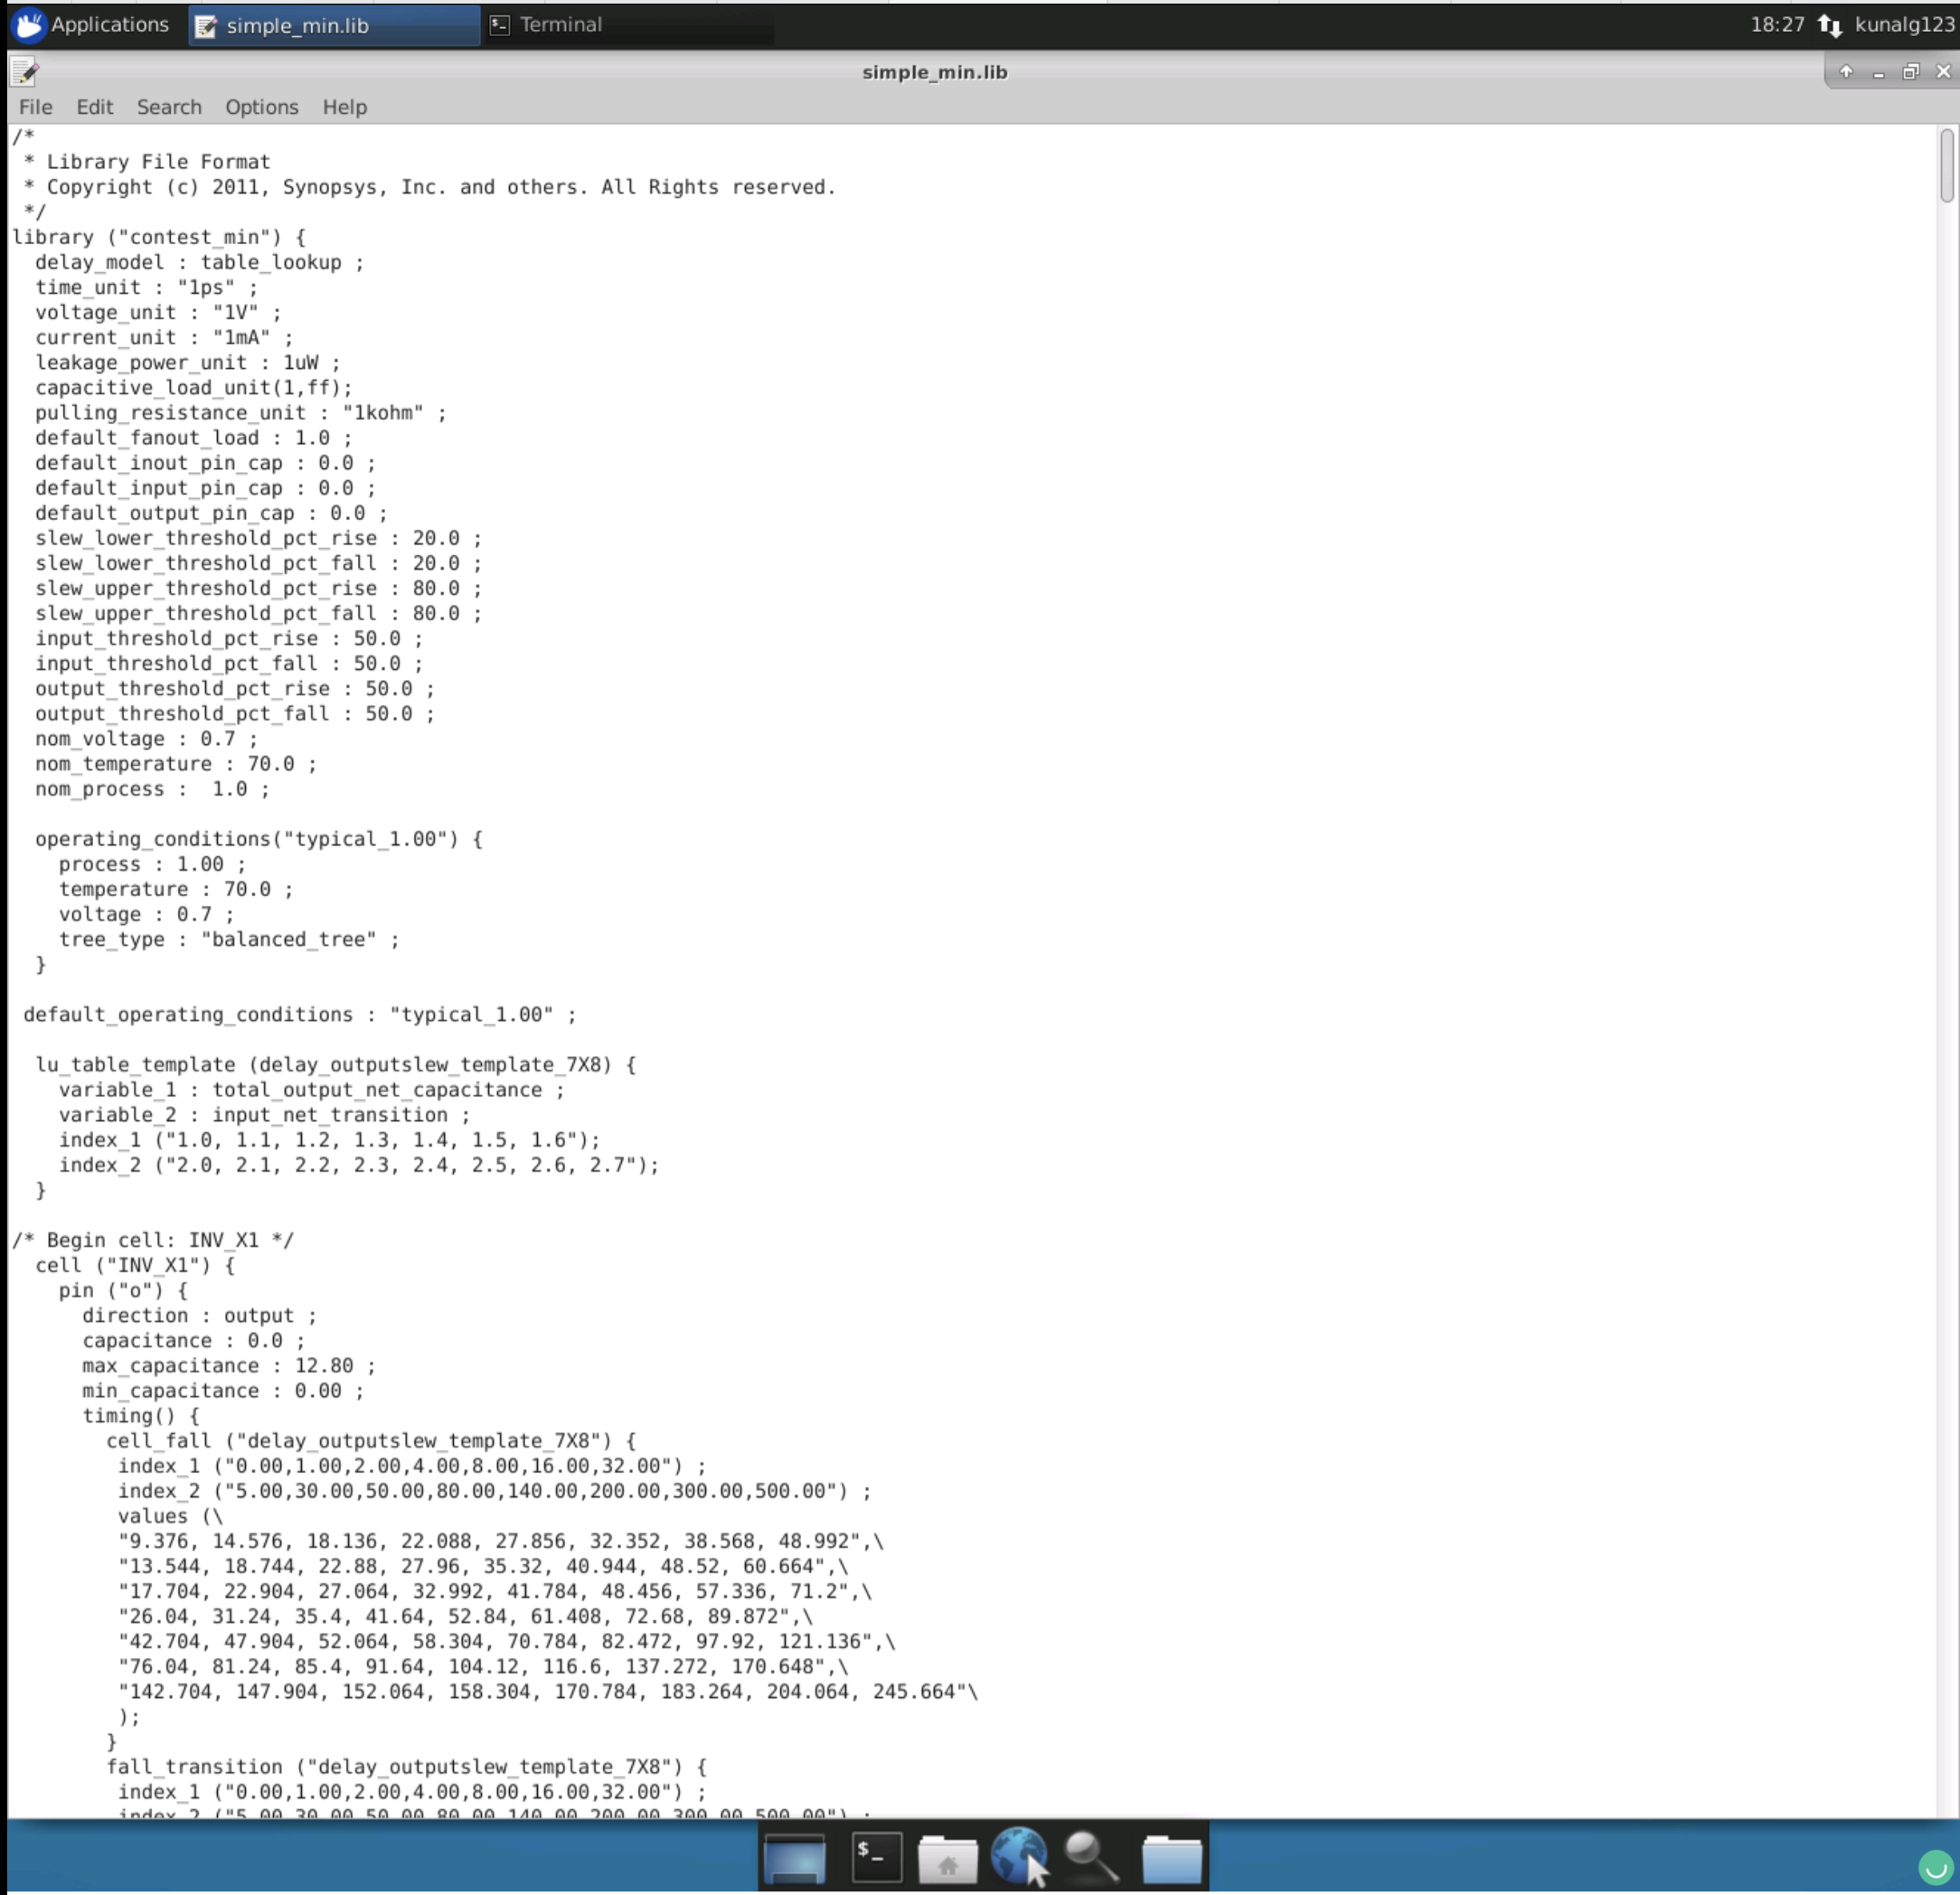Maximize the simple_min.lib window
The height and width of the screenshot is (1895, 1960).
pyautogui.click(x=1911, y=71)
